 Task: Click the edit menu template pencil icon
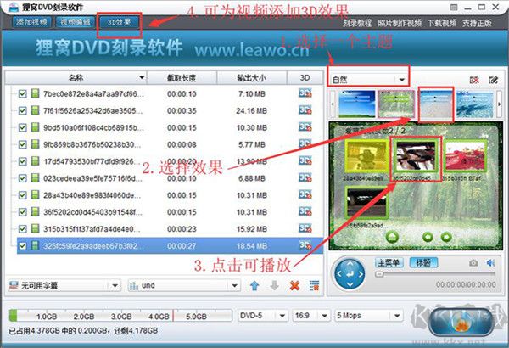[494, 80]
